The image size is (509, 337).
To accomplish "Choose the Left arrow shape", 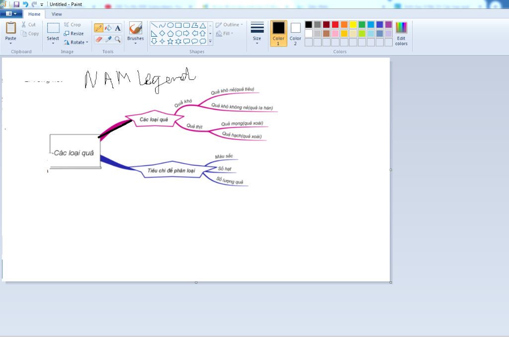I will pos(194,33).
